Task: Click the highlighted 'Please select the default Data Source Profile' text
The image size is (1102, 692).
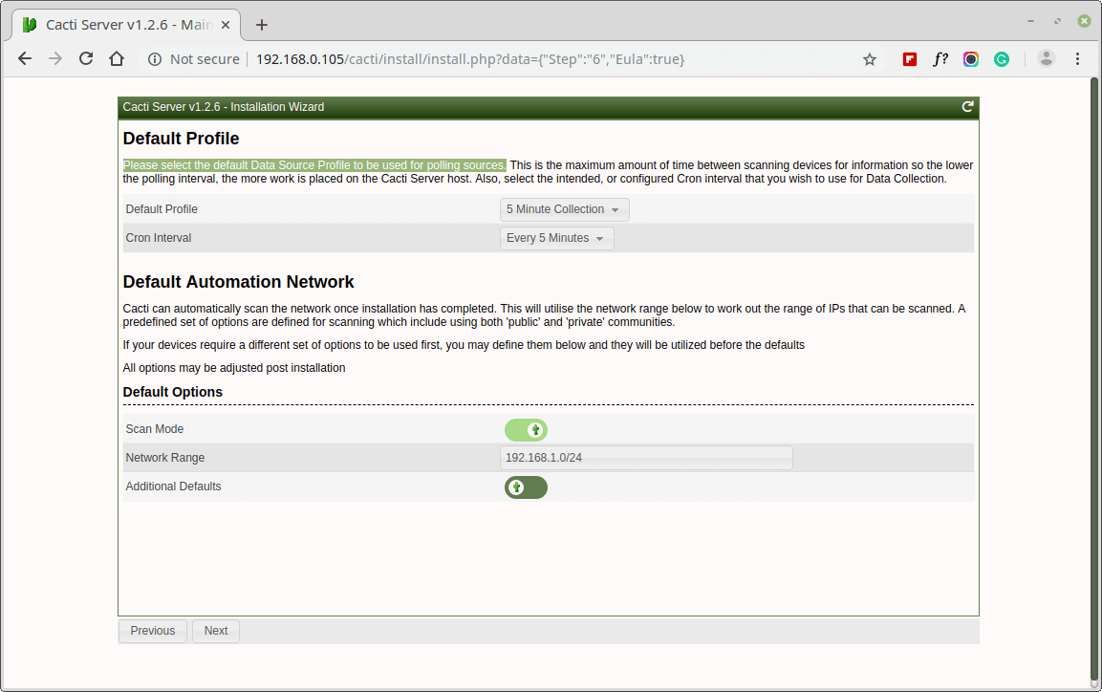Action: coord(314,165)
